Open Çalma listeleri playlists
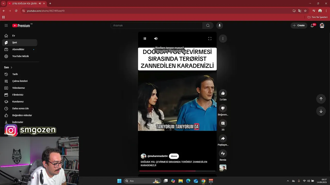The image size is (330, 185). 20,81
